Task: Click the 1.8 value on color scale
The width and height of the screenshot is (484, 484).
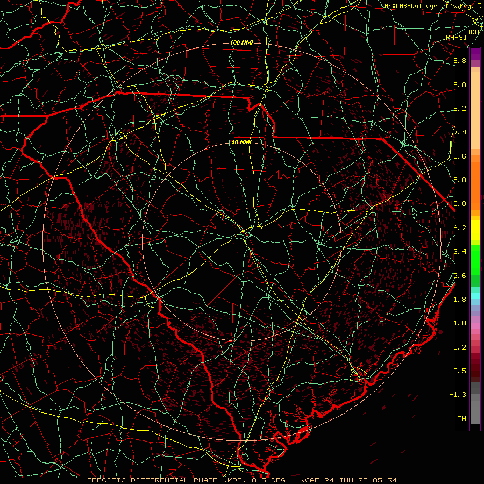Action: coord(460,300)
